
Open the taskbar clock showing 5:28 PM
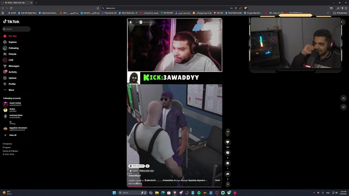coord(343,193)
